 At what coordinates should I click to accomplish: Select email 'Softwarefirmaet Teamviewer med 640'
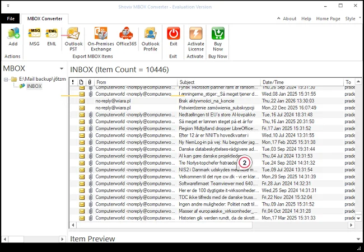click(x=213, y=184)
